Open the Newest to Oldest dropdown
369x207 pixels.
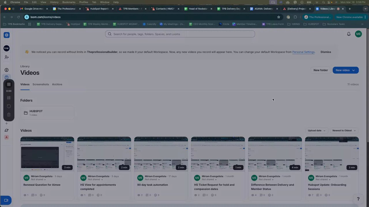344,131
